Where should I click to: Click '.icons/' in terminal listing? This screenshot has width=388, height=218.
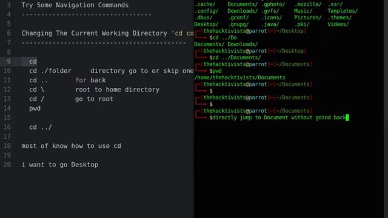[272, 18]
